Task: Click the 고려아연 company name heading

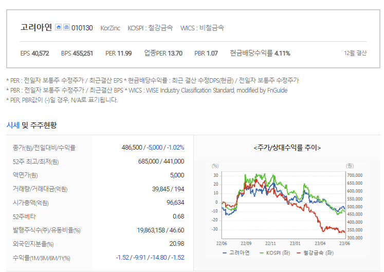Action: click(36, 27)
